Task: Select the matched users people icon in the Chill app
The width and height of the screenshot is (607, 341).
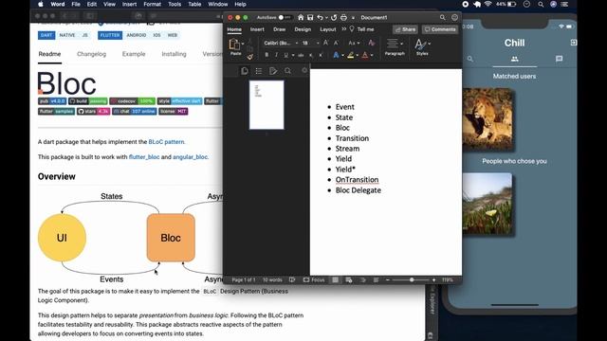Action: pos(514,59)
